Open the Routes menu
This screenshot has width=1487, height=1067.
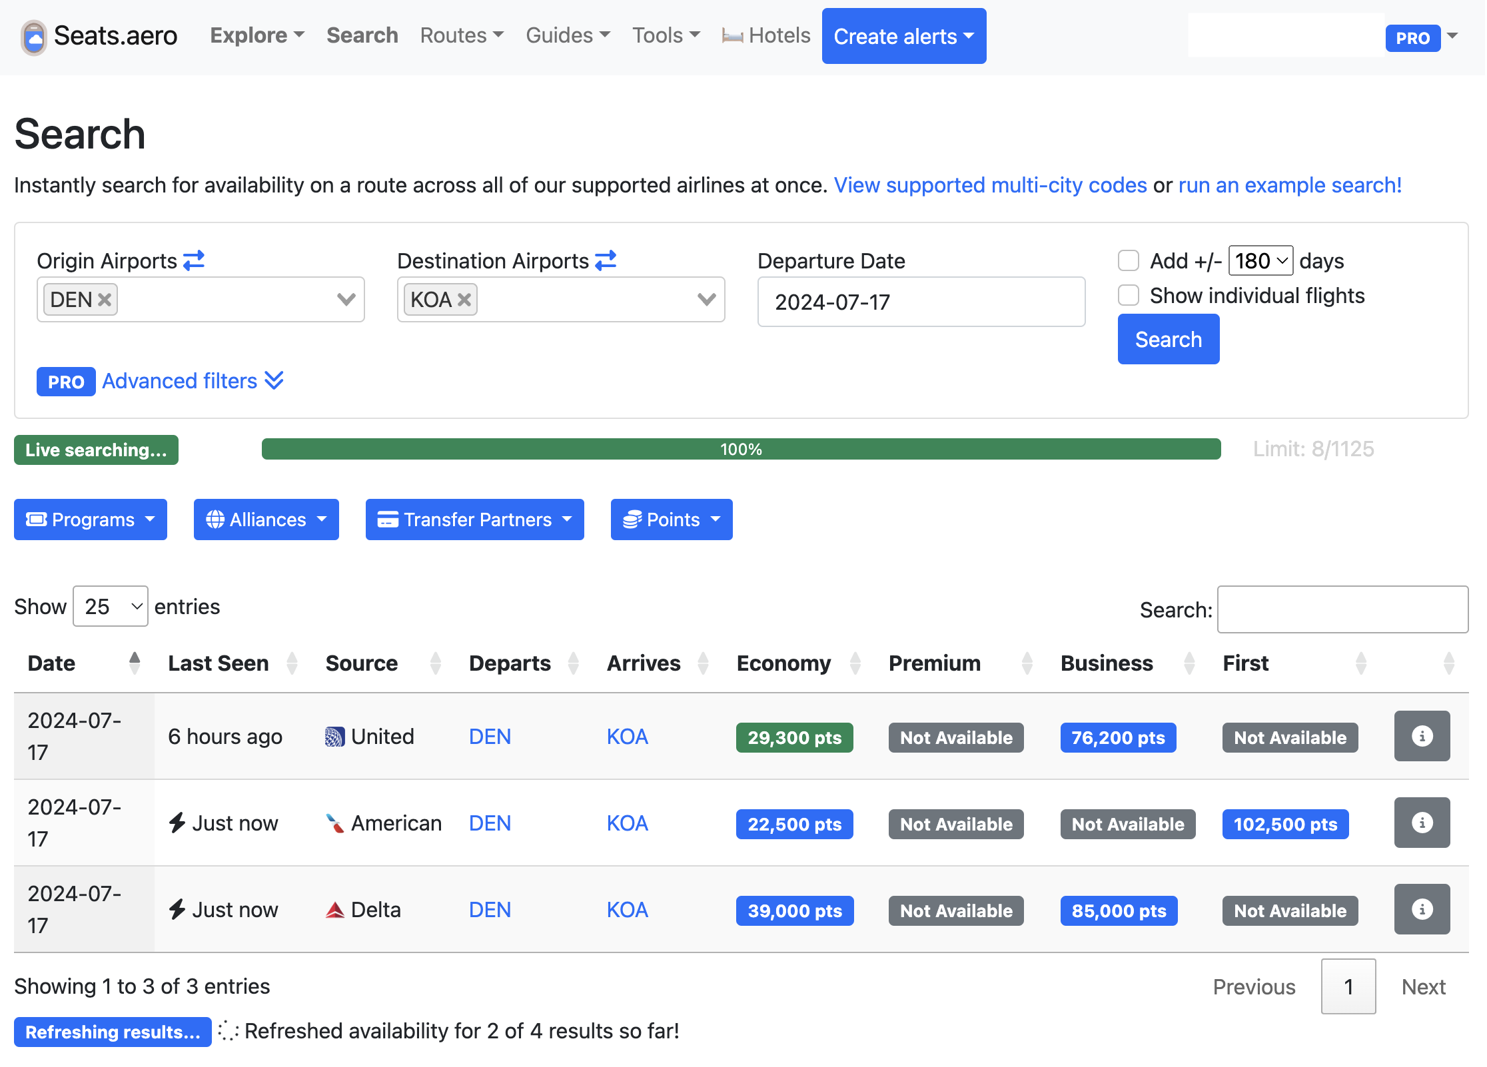[x=462, y=35]
